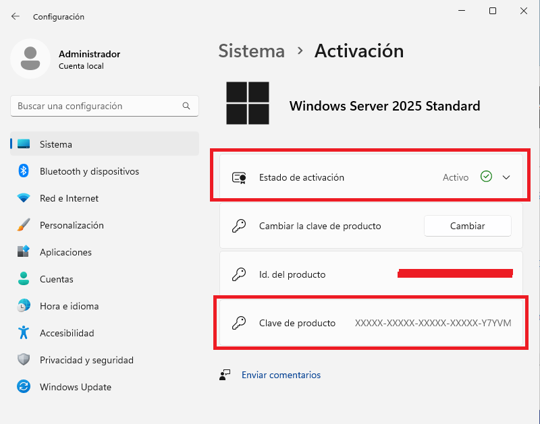Viewport: 540px width, 424px height.
Task: Click the Cambiar button
Action: click(467, 226)
